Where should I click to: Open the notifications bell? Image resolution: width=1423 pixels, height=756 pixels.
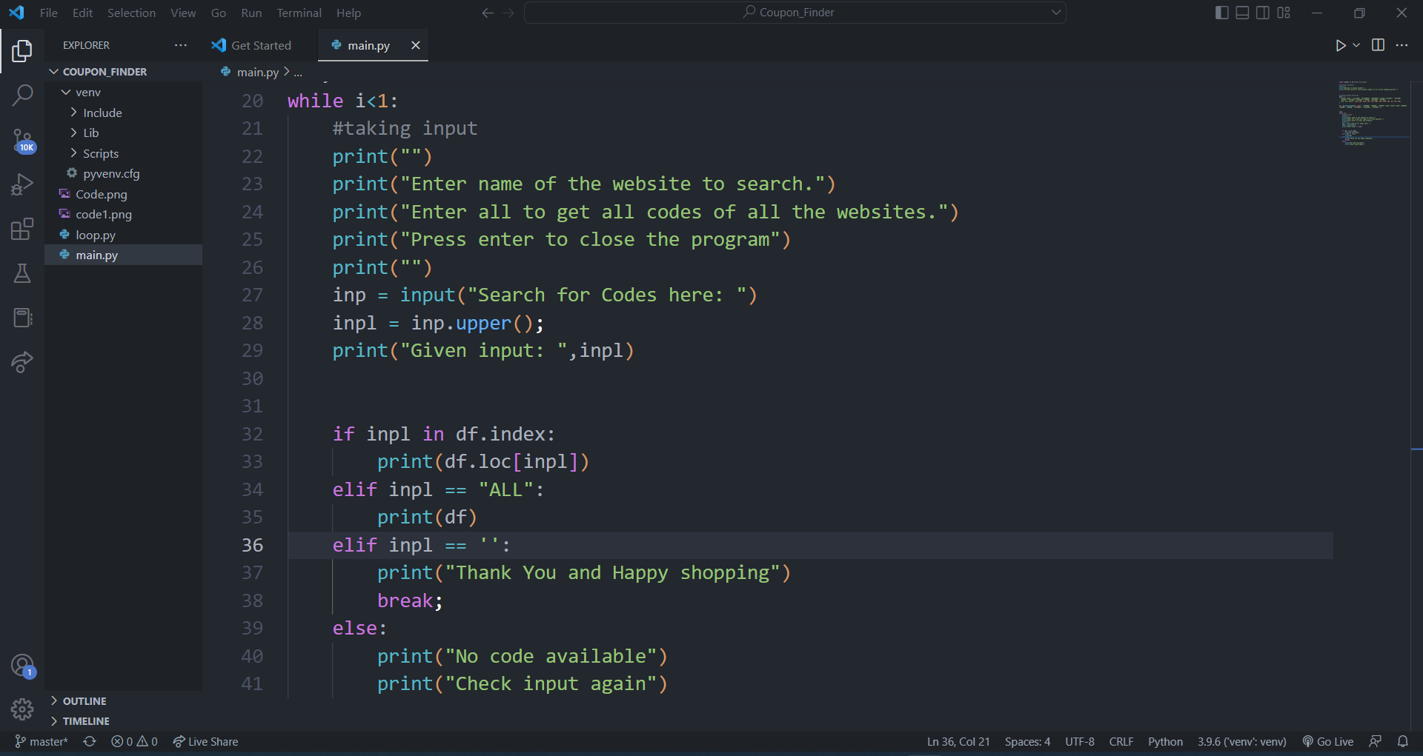pyautogui.click(x=1403, y=742)
